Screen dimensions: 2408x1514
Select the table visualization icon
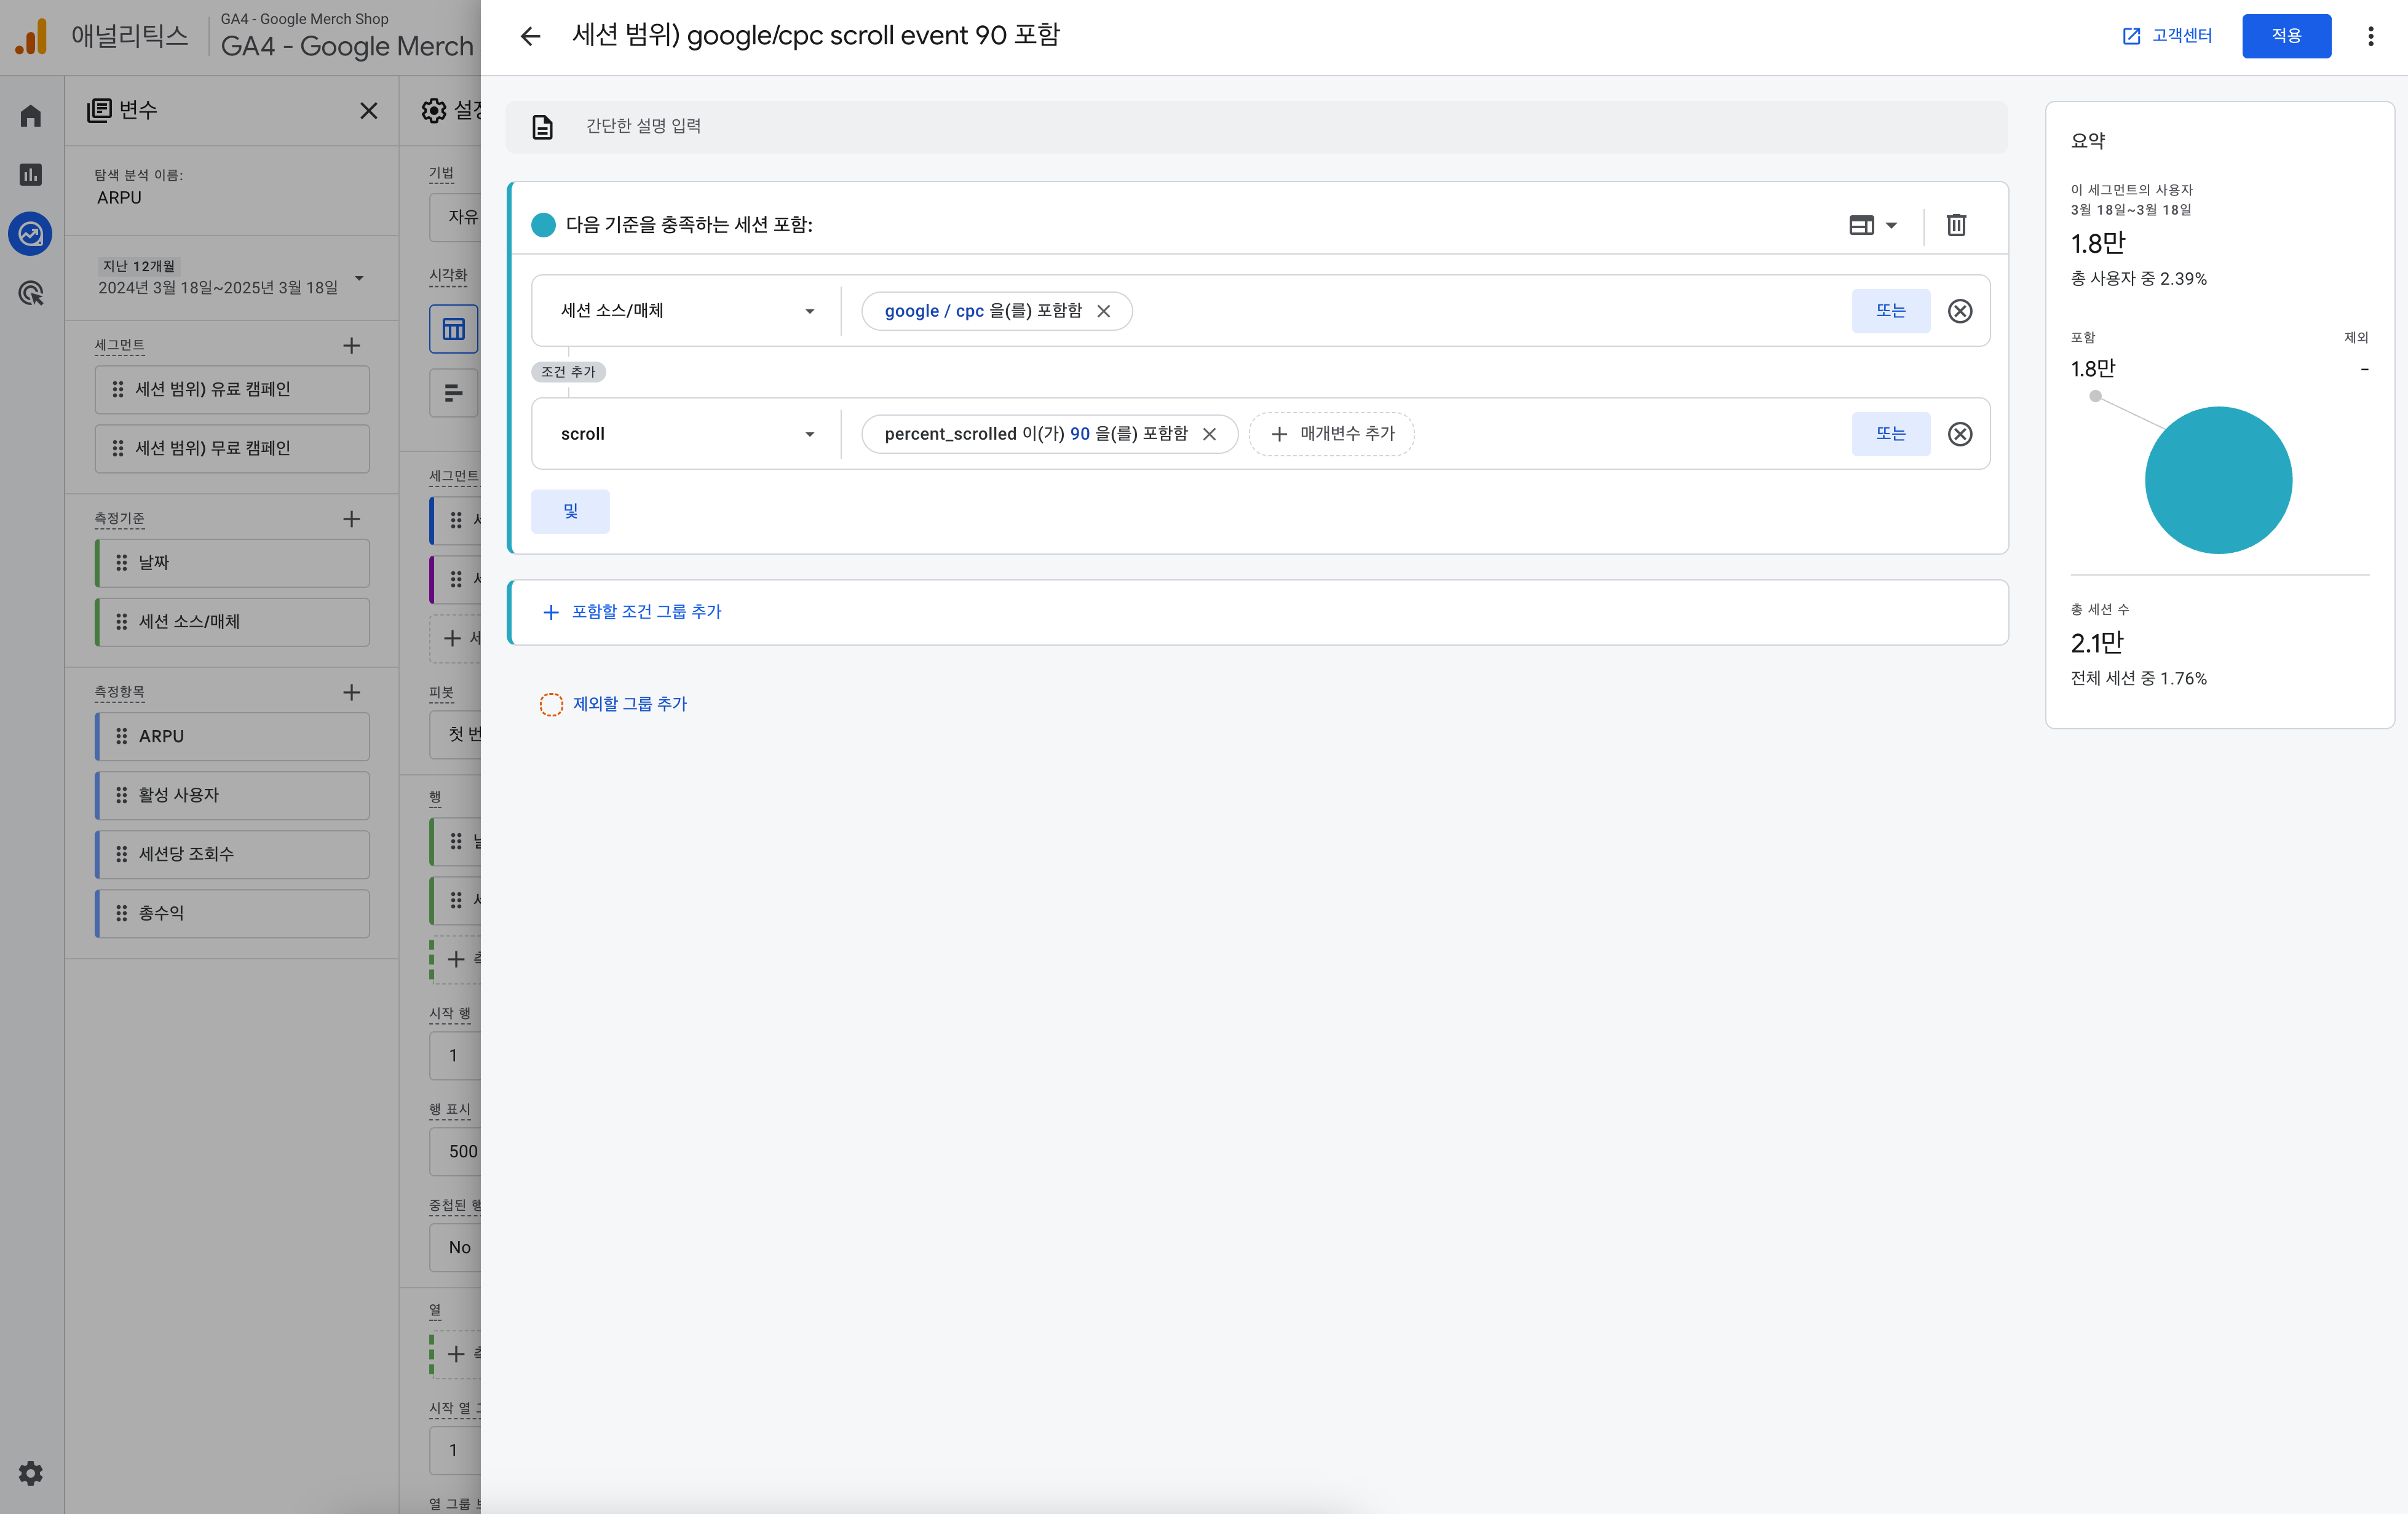coord(454,329)
